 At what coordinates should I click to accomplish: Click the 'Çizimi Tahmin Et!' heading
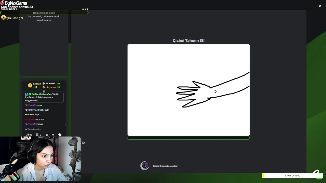(188, 40)
